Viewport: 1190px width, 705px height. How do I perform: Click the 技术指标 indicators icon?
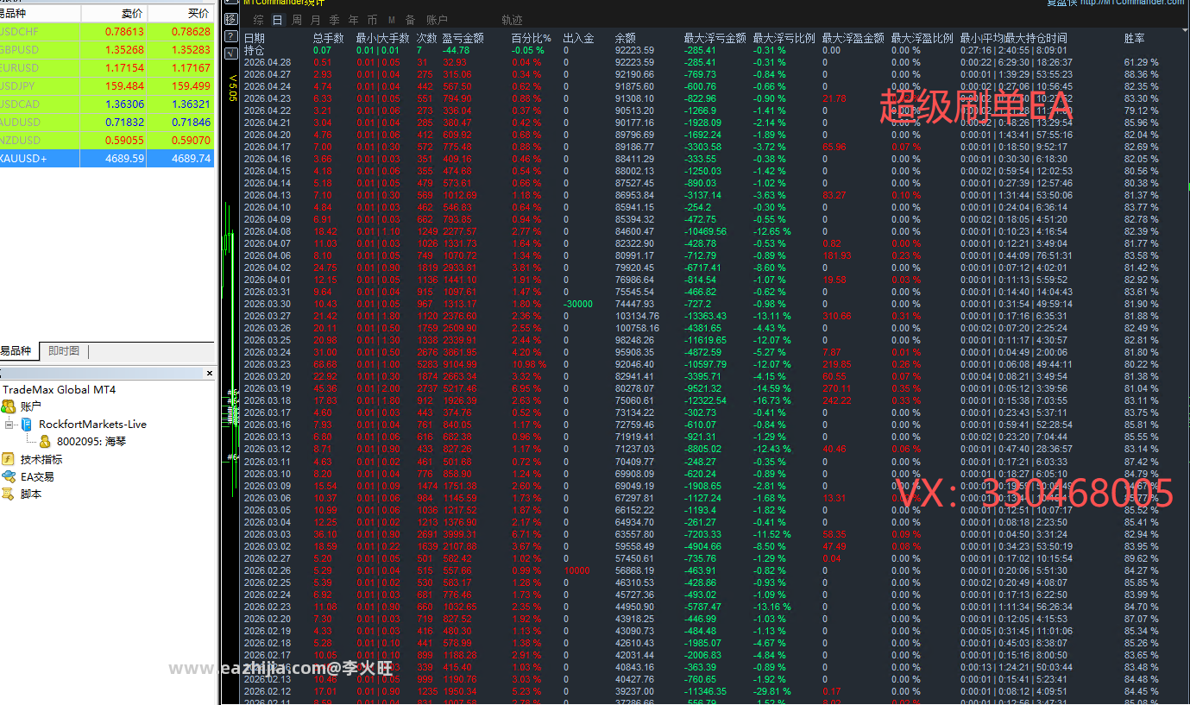[x=9, y=459]
